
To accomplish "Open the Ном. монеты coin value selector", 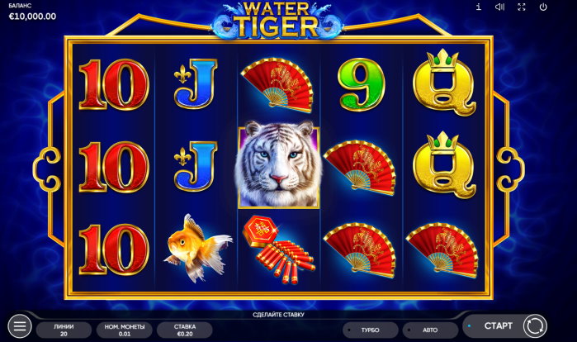I will point(125,330).
